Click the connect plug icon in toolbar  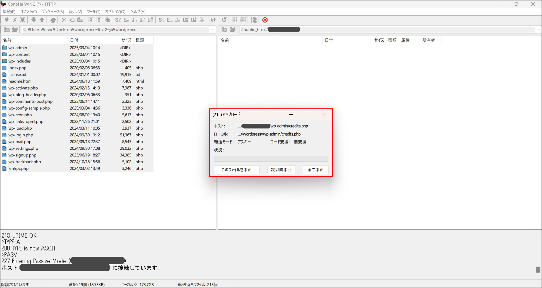[x=6, y=20]
